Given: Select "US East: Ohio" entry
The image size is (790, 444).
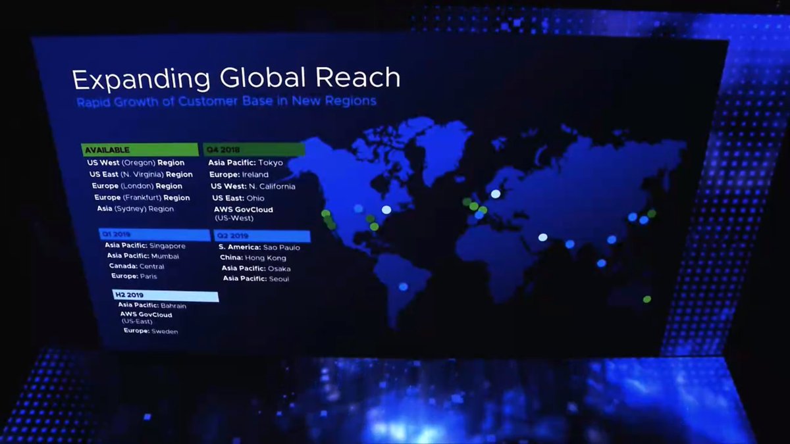Looking at the screenshot, I should [x=238, y=198].
